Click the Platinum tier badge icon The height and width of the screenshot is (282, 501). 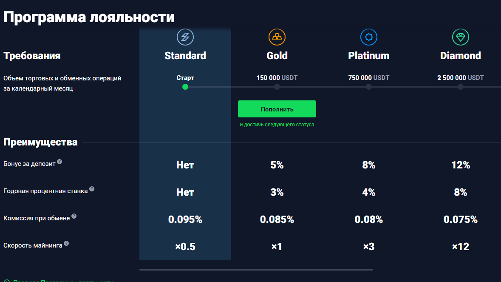pos(369,37)
